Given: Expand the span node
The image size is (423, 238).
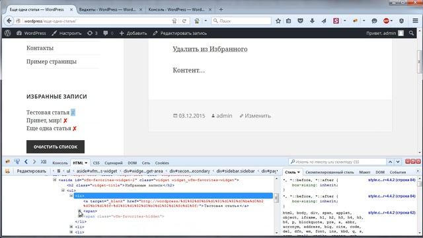Looking at the screenshot, I should click(x=79, y=211).
